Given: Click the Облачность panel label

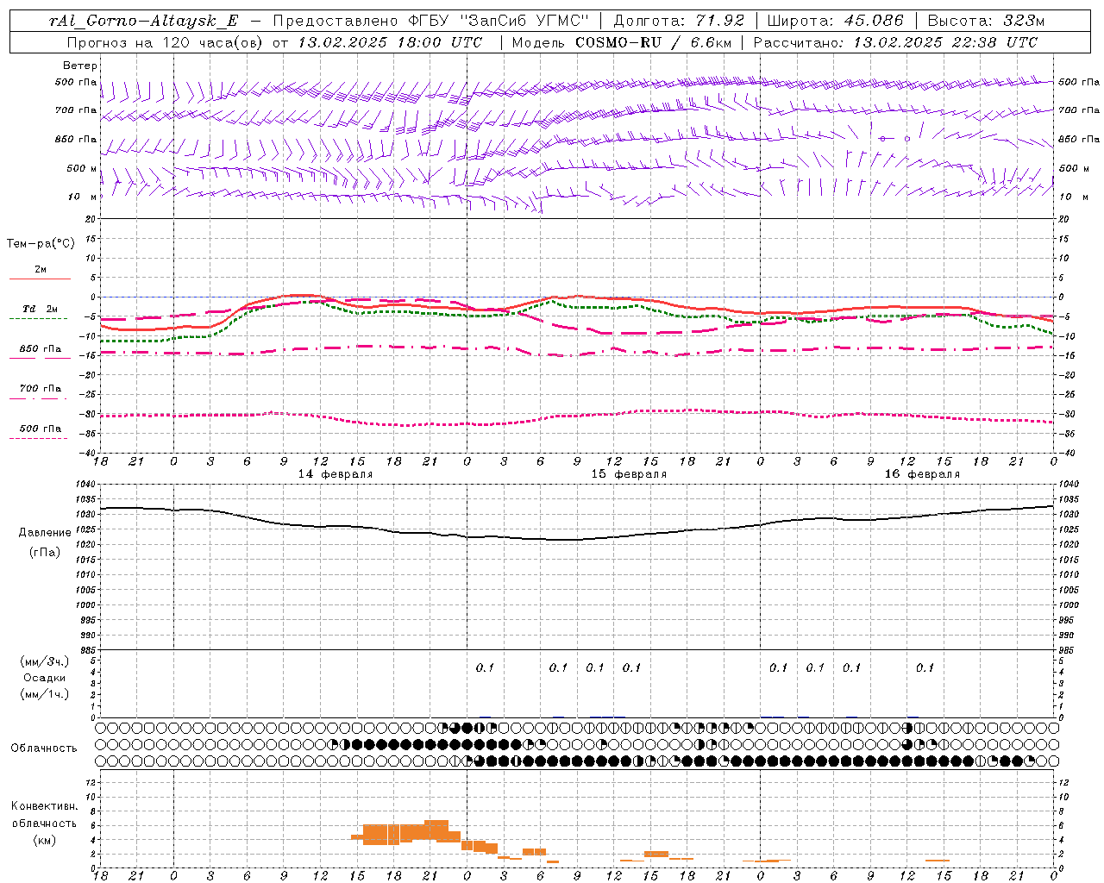Looking at the screenshot, I should 44,748.
